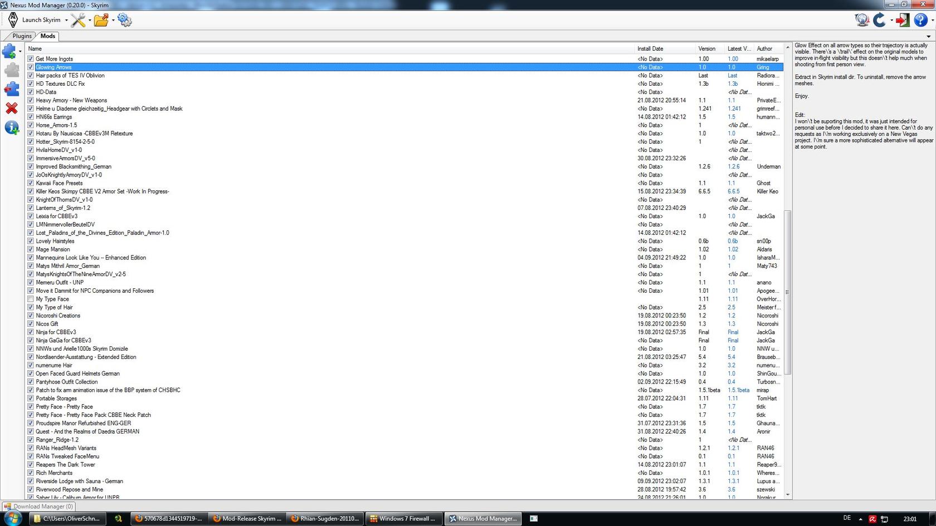The width and height of the screenshot is (936, 526).
Task: Switch to the Plugins tab
Action: tap(22, 36)
